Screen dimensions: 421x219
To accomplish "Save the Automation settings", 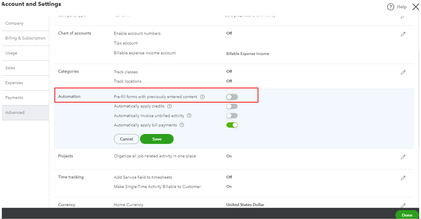I will point(157,139).
